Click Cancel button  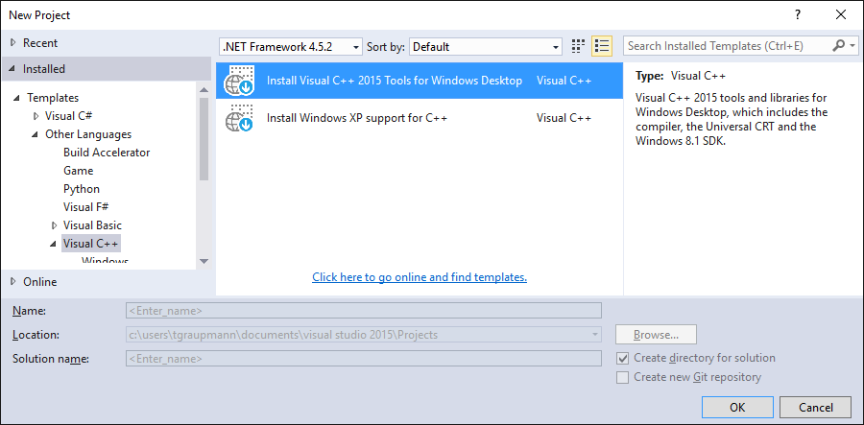point(815,408)
